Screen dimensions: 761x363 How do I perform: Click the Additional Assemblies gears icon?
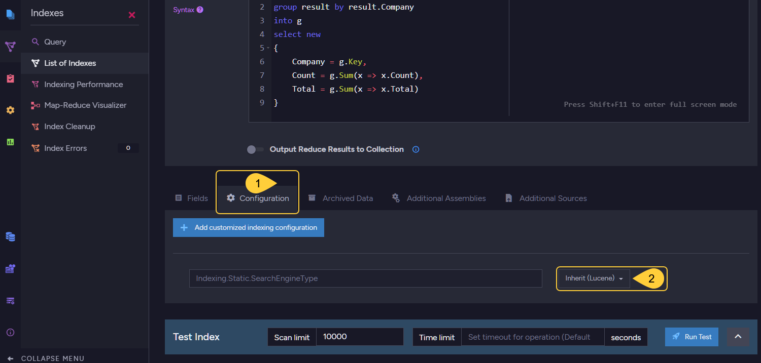point(396,198)
